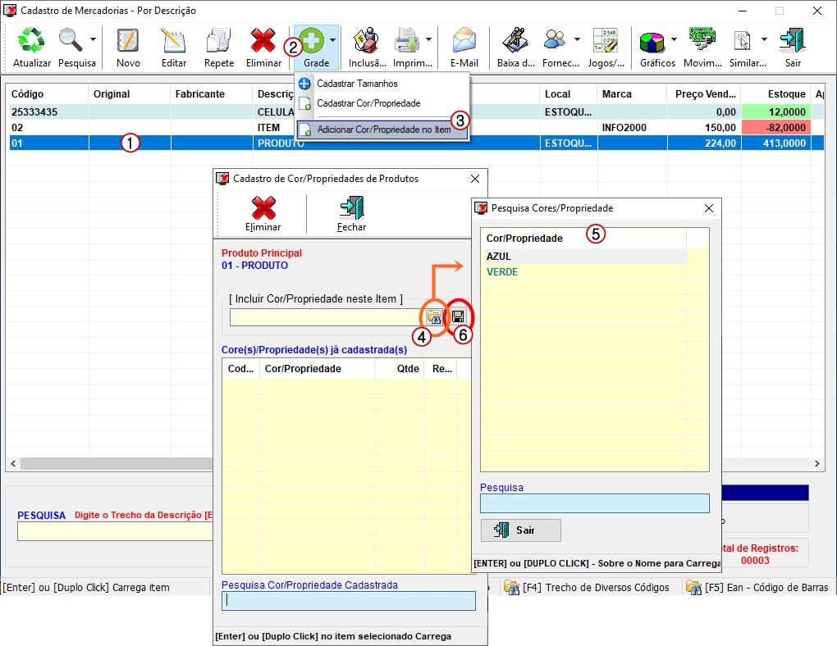Click the E-Mail envelope icon
The width and height of the screenshot is (837, 646).
coord(464,41)
